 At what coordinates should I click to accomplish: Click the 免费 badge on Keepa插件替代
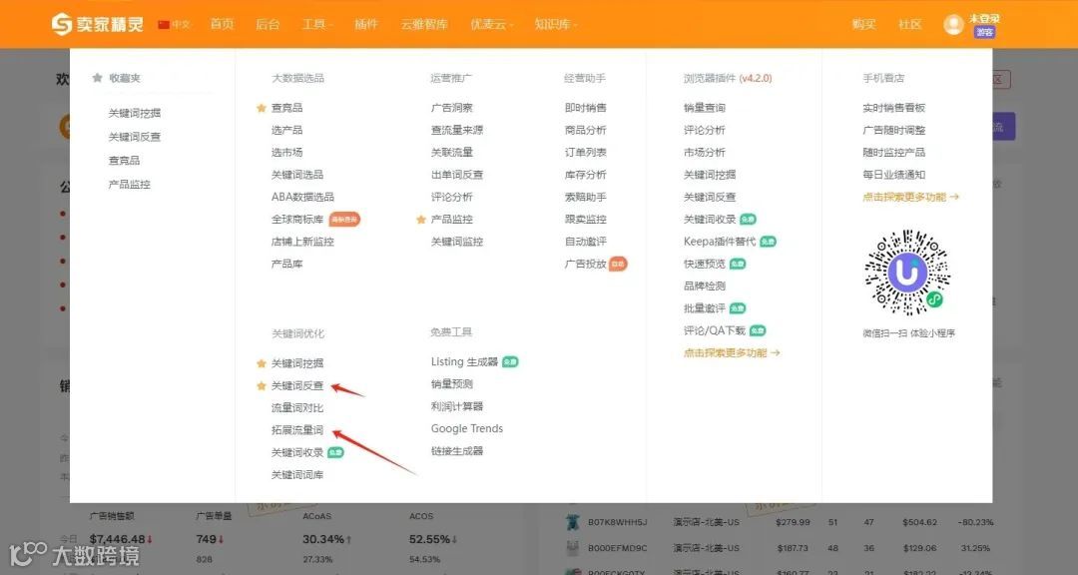[768, 242]
